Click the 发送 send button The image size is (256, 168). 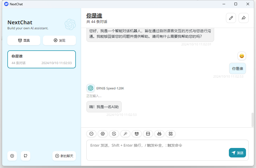[x=237, y=153]
